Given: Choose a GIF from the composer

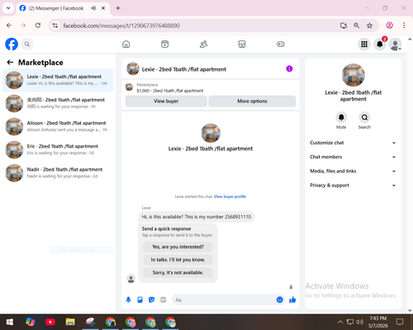Looking at the screenshot, I should (164, 299).
